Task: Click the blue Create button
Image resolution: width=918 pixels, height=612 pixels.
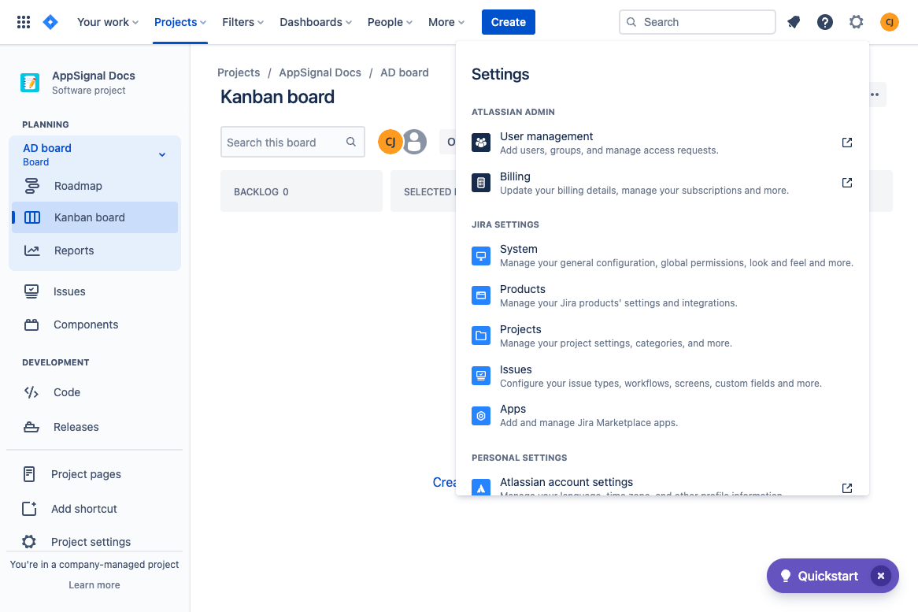Action: tap(508, 22)
